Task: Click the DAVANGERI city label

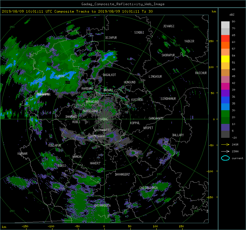Action: 122,174
